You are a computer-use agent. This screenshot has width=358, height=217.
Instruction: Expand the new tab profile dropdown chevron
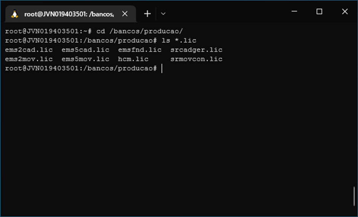click(x=163, y=14)
